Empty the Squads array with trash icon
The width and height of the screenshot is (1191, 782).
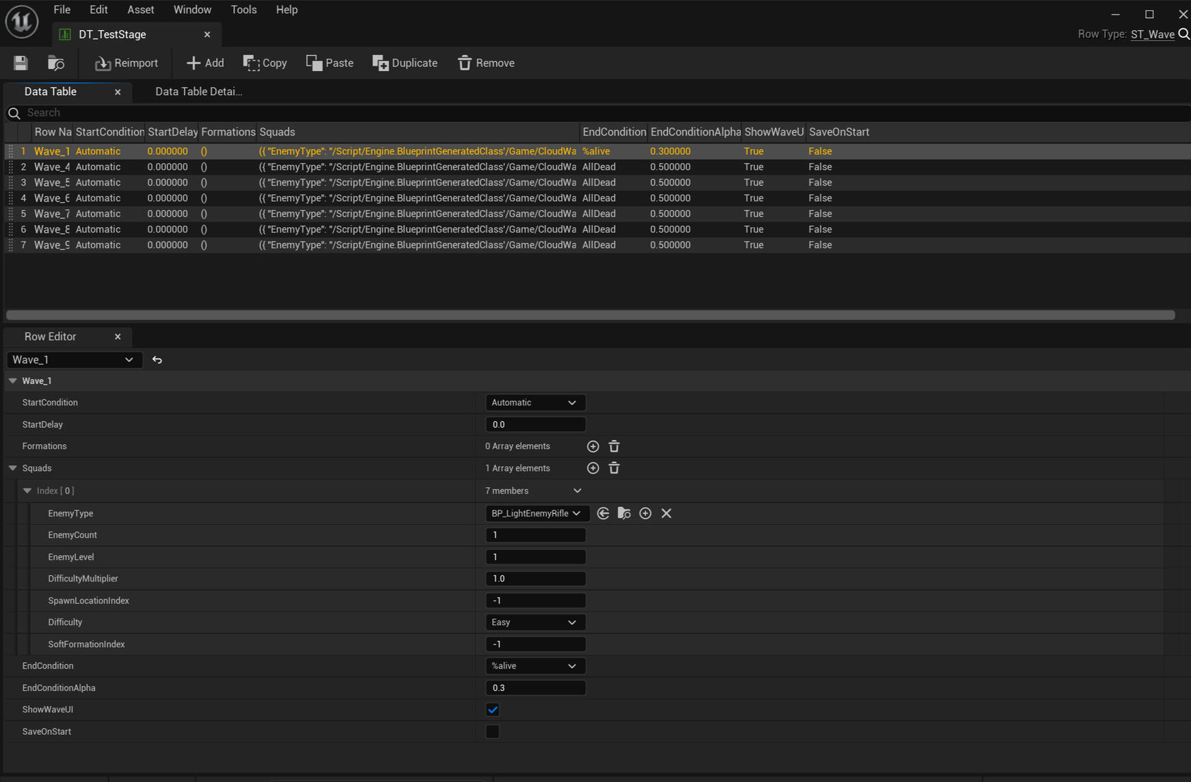coord(614,468)
